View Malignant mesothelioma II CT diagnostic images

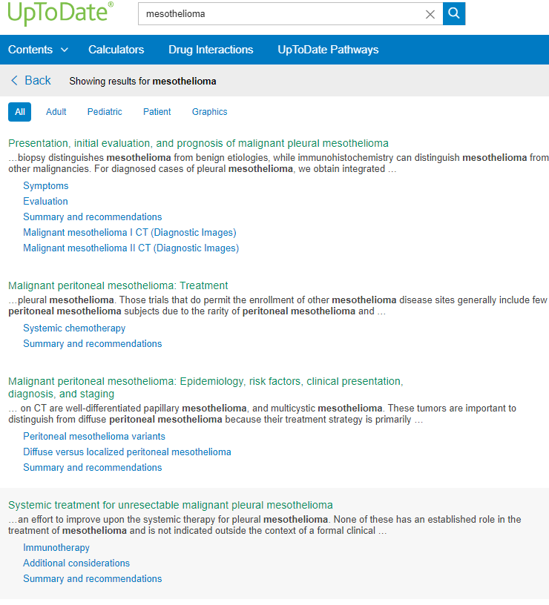click(131, 248)
